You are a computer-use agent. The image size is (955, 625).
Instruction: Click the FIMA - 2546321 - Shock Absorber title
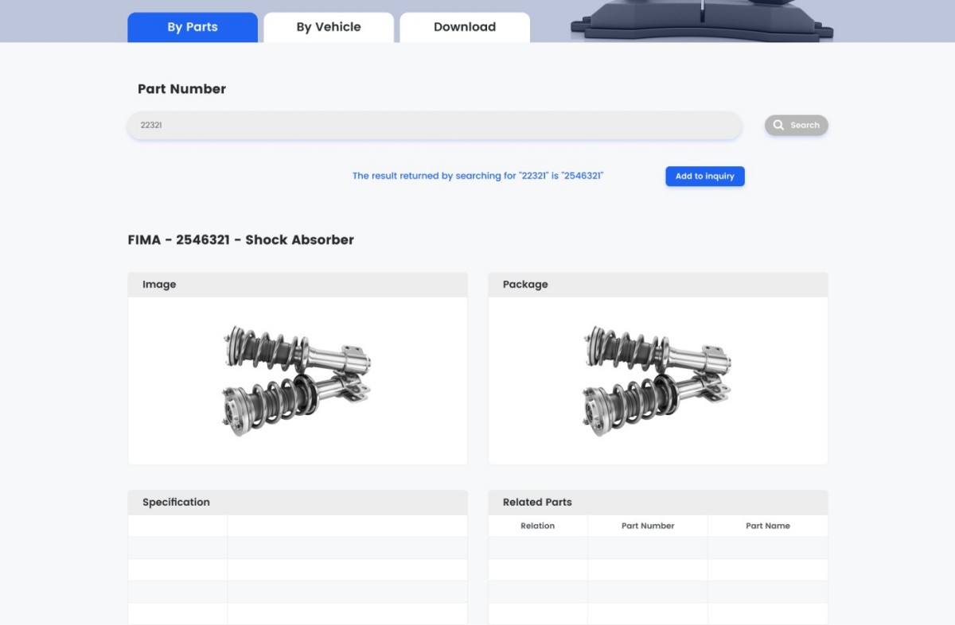point(240,240)
